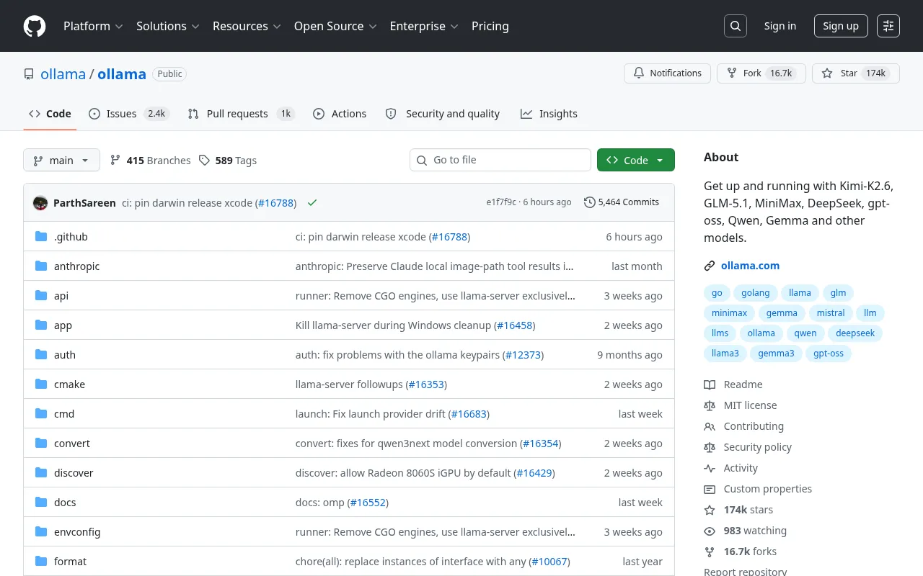Screen dimensions: 923x576
Task: Click ParthSareen's avatar image
Action: (40, 203)
